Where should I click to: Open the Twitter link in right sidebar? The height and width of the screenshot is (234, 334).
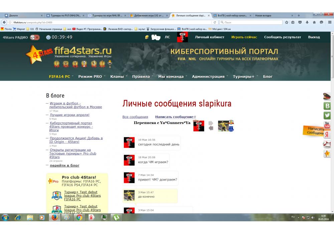click(327, 115)
